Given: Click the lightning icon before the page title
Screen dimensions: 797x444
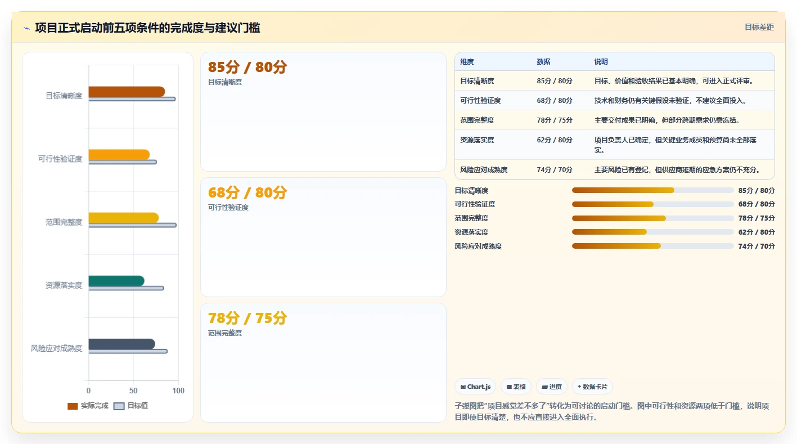Looking at the screenshot, I should (x=26, y=28).
